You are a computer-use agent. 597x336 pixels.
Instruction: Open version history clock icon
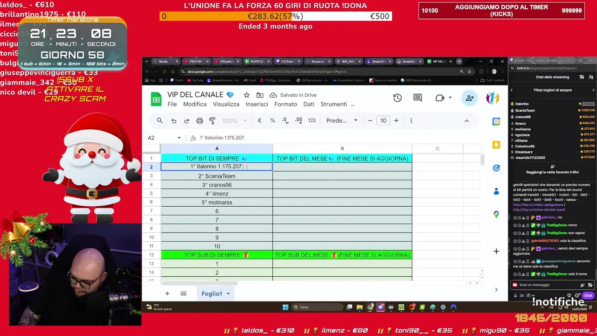tap(397, 98)
